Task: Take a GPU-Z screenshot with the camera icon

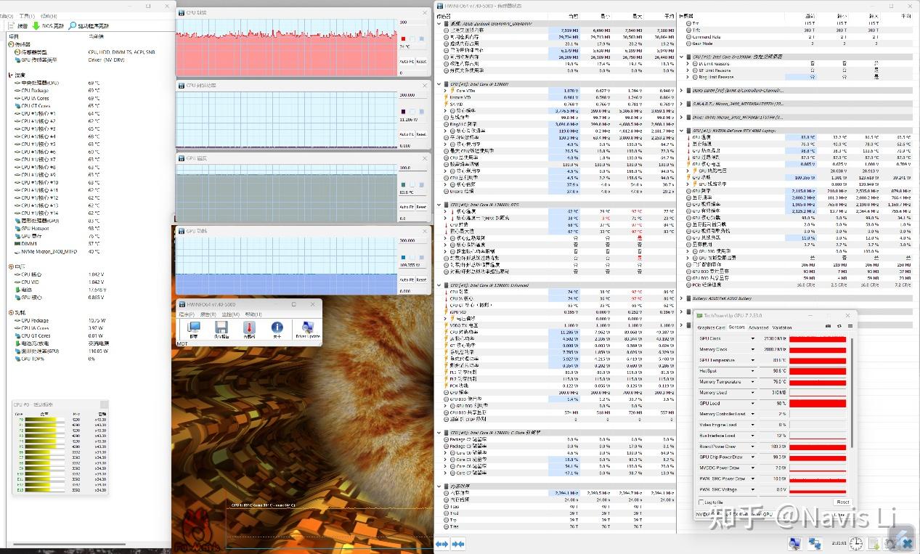Action: [x=828, y=326]
